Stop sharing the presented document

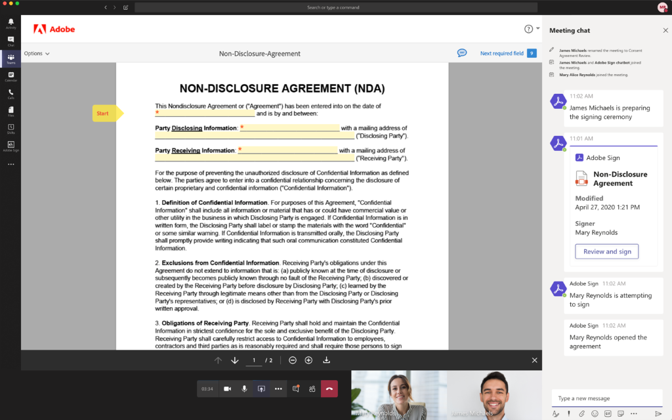tap(262, 388)
